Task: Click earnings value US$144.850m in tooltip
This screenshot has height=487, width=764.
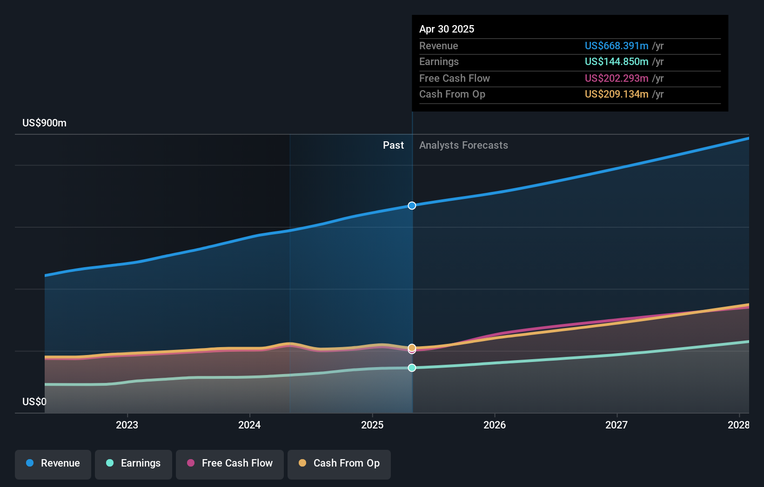Action: (617, 61)
